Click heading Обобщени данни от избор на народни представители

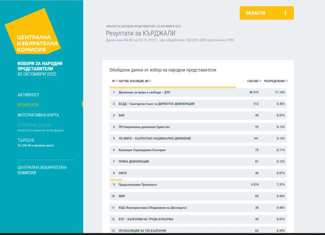coord(163,70)
